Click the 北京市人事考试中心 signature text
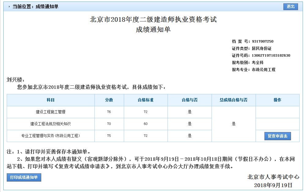Viewport: 306px width, 192px height. 273,177
